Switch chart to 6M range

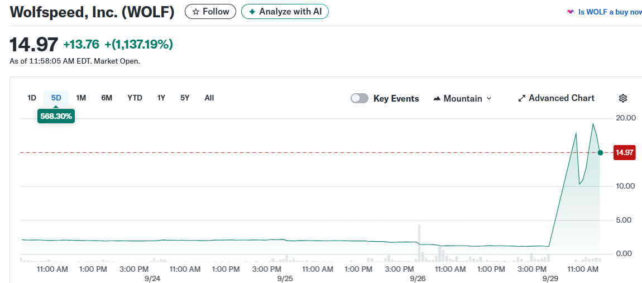[107, 98]
